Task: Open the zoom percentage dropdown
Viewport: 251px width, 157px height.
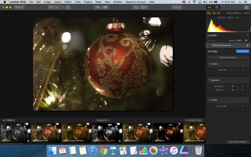Action: pyautogui.click(x=53, y=7)
